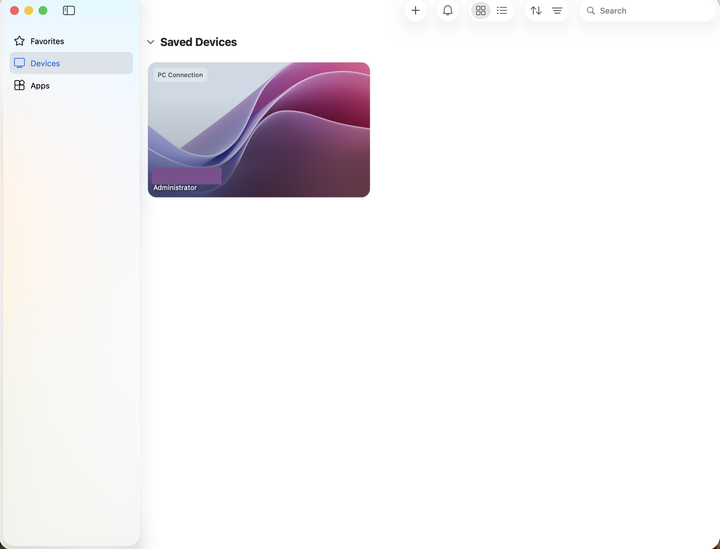
Task: Open notifications with the bell icon
Action: [448, 10]
